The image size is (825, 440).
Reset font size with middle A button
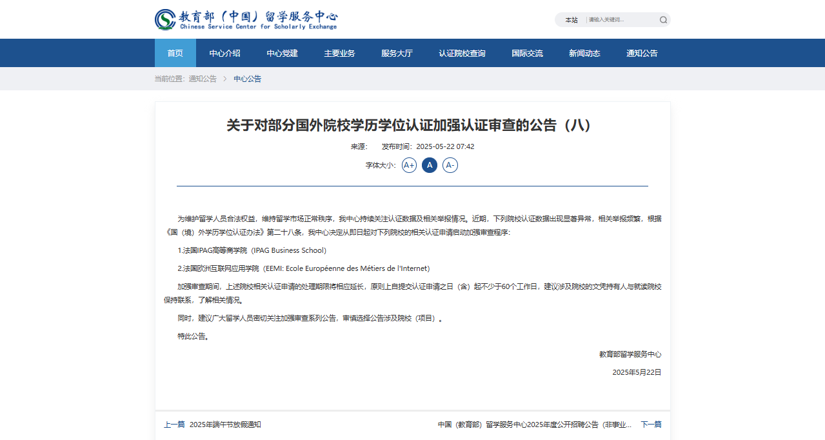(x=430, y=165)
